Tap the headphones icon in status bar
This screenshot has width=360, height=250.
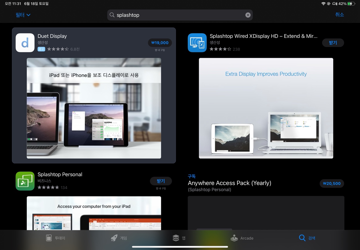pyautogui.click(x=334, y=4)
